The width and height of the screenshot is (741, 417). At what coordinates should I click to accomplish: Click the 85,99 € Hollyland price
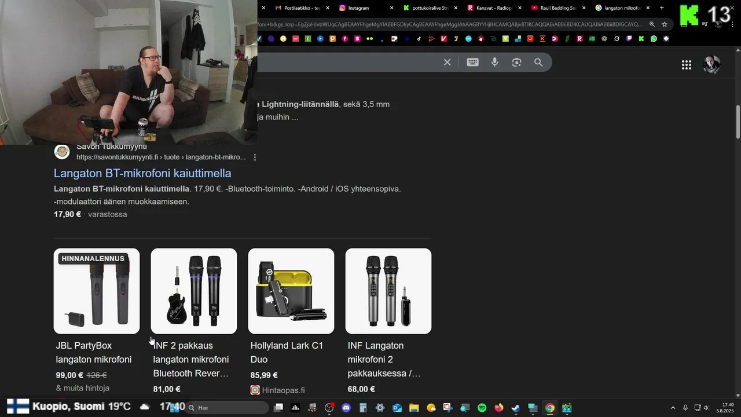click(264, 375)
